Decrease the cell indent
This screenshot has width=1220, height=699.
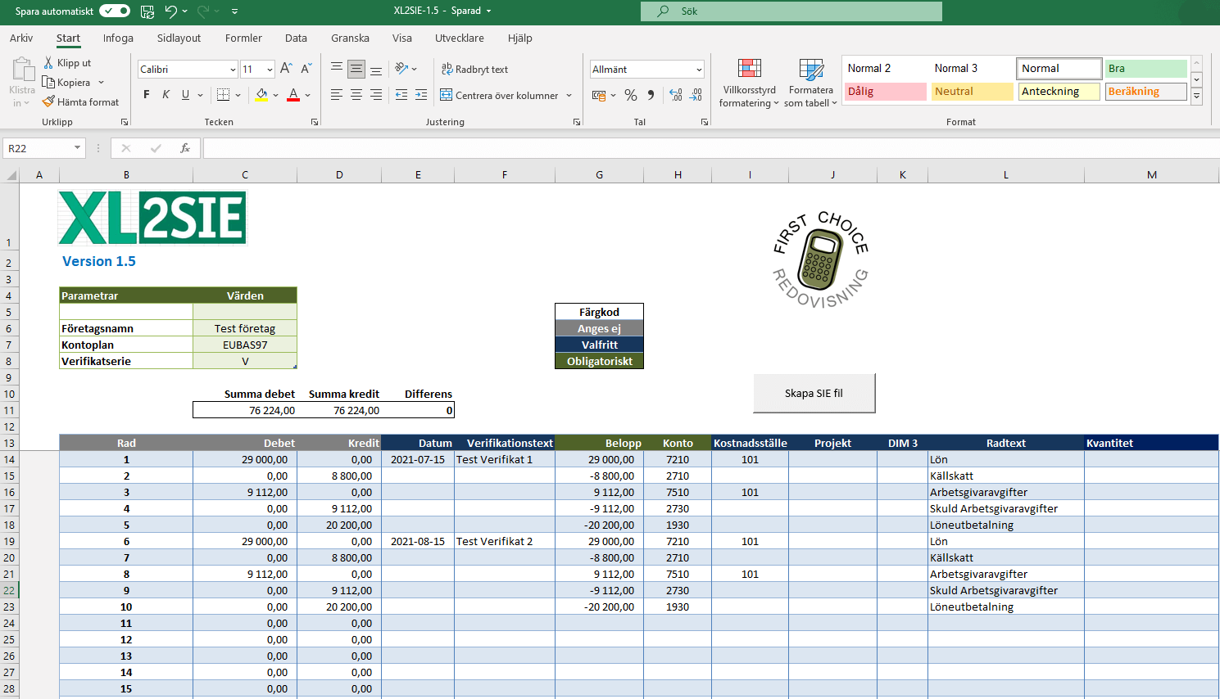(401, 95)
